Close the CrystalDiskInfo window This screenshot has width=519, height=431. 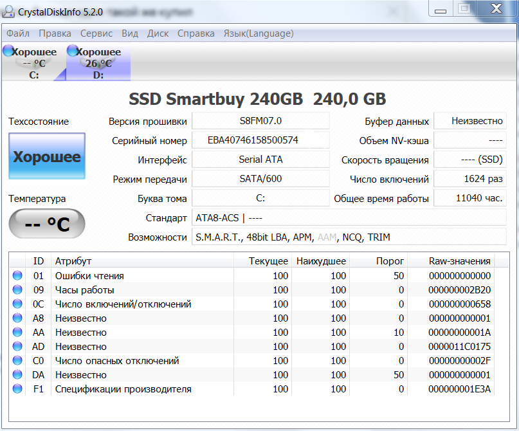496,8
